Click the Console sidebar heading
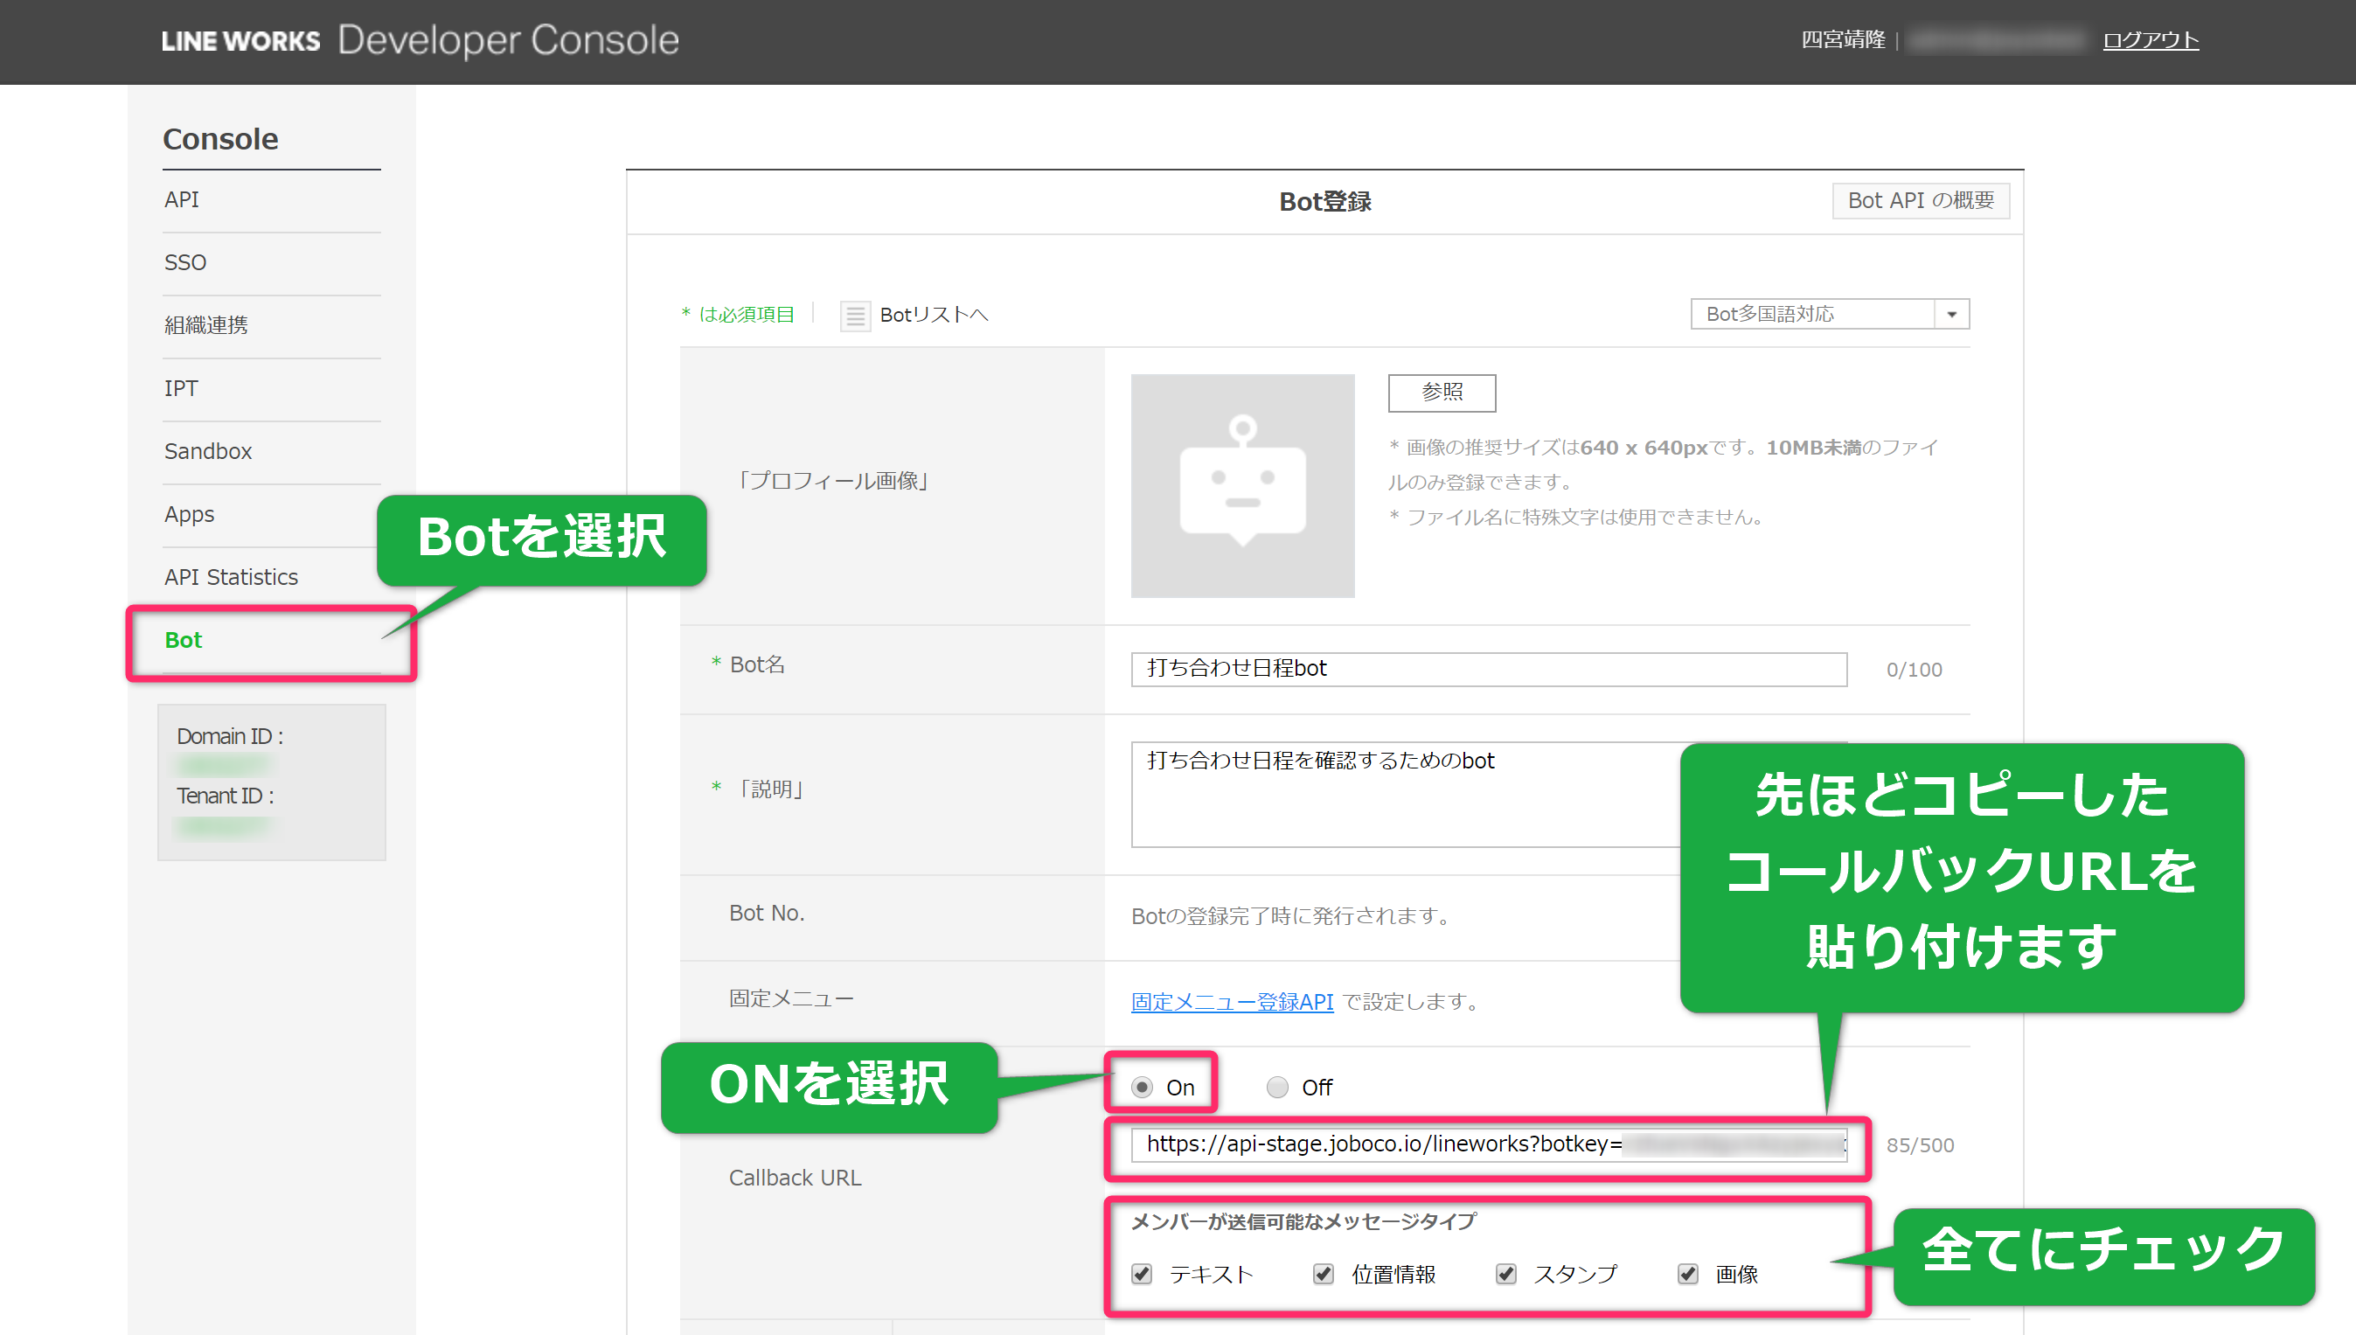Screen dimensions: 2356x1335 pyautogui.click(x=220, y=139)
